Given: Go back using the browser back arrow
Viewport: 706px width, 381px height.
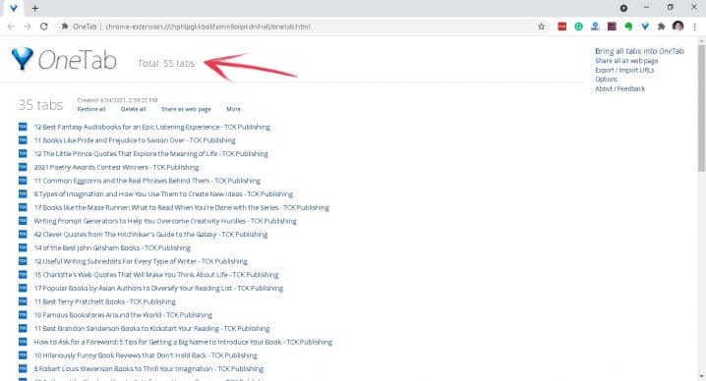Looking at the screenshot, I should click(11, 27).
